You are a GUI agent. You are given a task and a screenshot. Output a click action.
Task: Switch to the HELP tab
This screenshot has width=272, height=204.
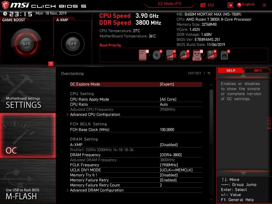click(x=231, y=70)
